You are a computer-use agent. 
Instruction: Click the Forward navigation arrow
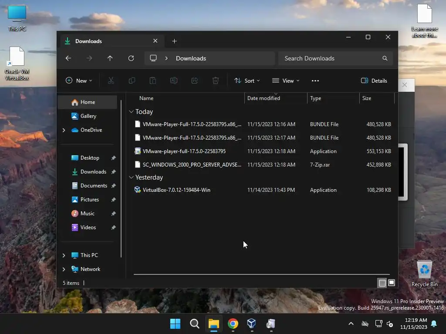[x=89, y=58]
